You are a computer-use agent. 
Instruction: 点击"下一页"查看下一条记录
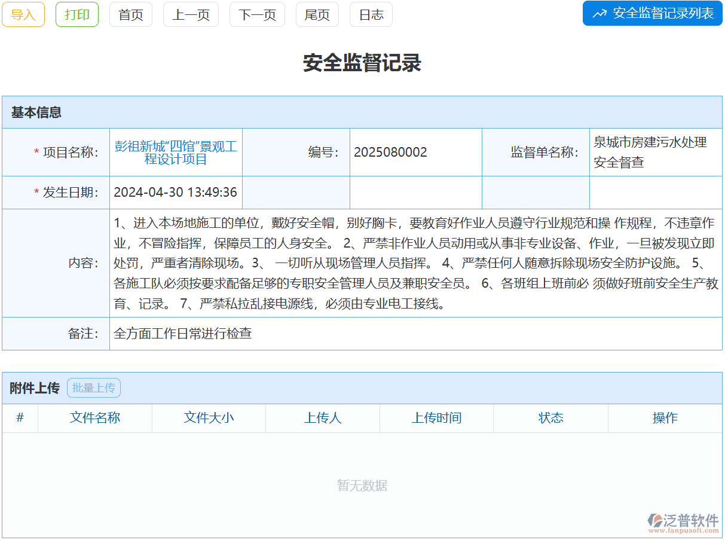pos(257,14)
